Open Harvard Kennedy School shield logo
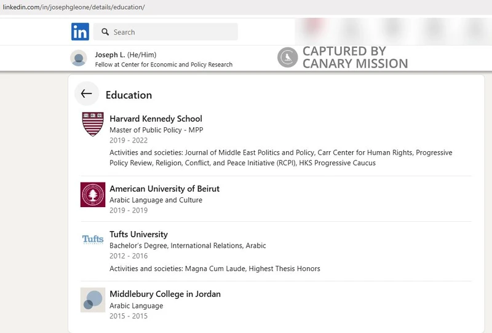 point(93,124)
